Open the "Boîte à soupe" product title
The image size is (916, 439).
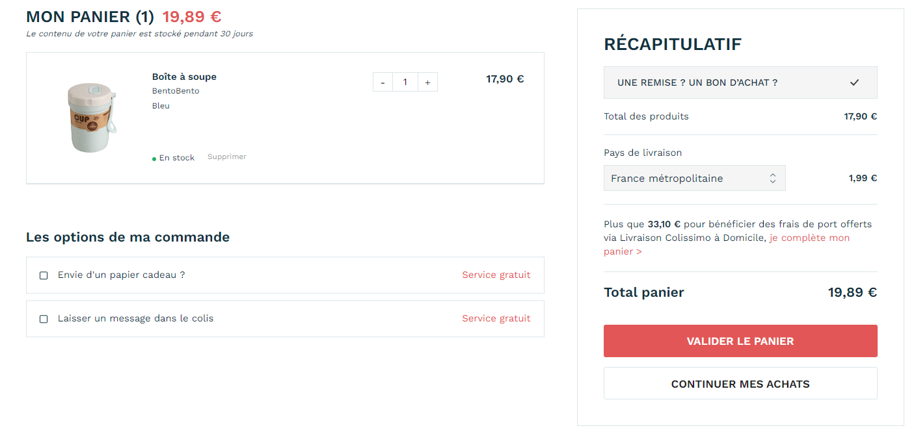point(184,77)
